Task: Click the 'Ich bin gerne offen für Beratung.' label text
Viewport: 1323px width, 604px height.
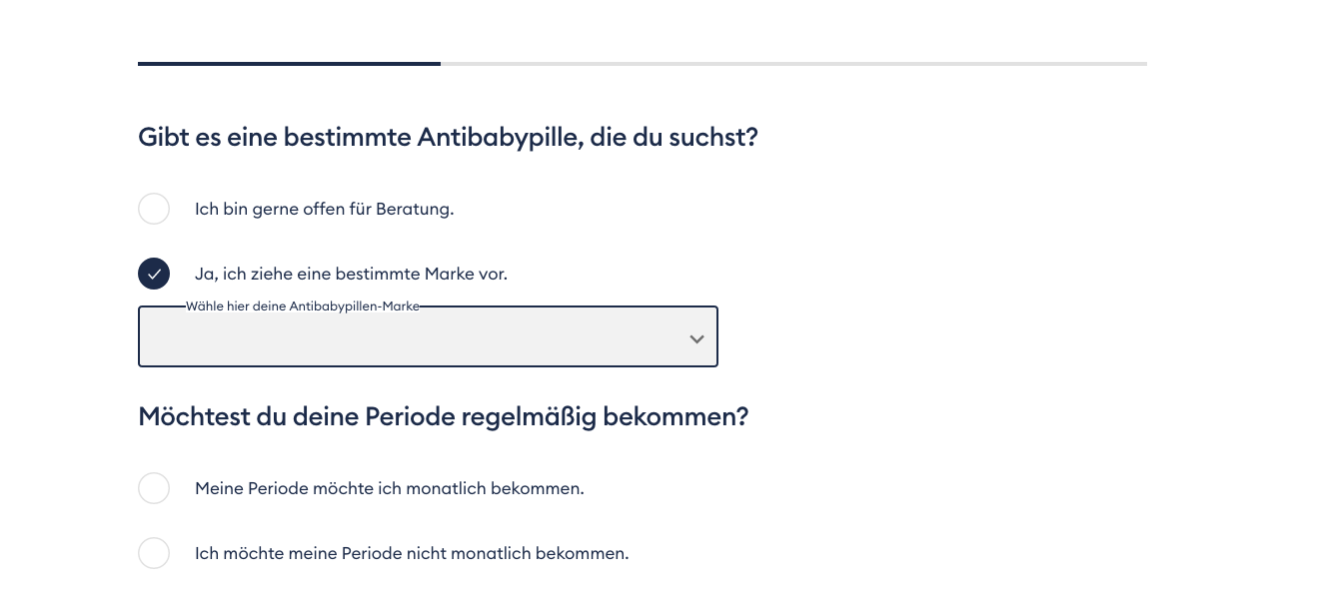Action: click(324, 209)
